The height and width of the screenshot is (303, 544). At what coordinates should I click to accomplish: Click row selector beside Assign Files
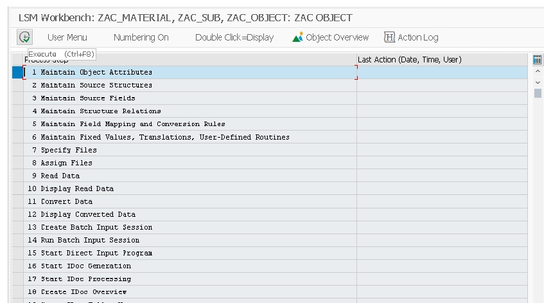point(17,163)
